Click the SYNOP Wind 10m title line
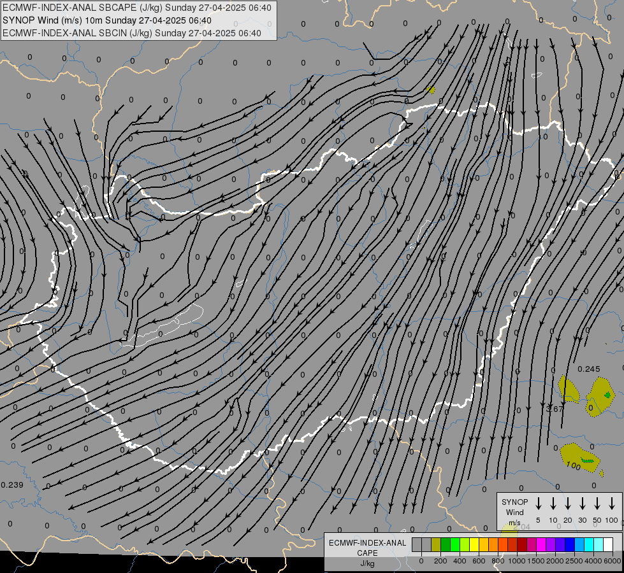 106,20
